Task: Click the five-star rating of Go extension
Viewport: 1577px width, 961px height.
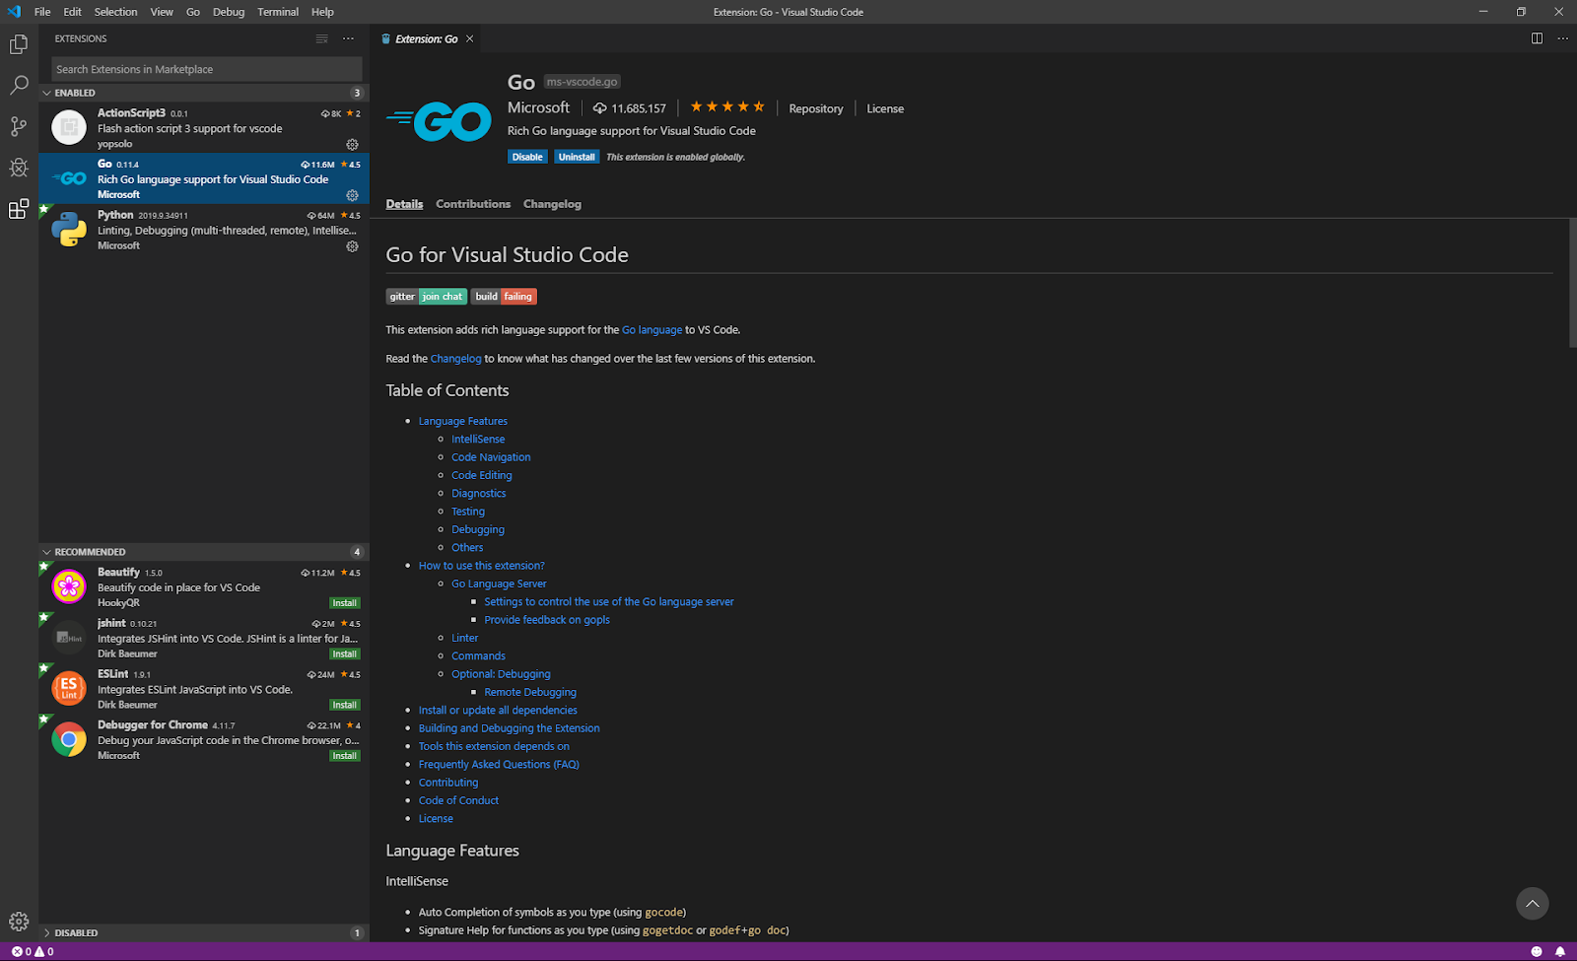Action: click(727, 107)
